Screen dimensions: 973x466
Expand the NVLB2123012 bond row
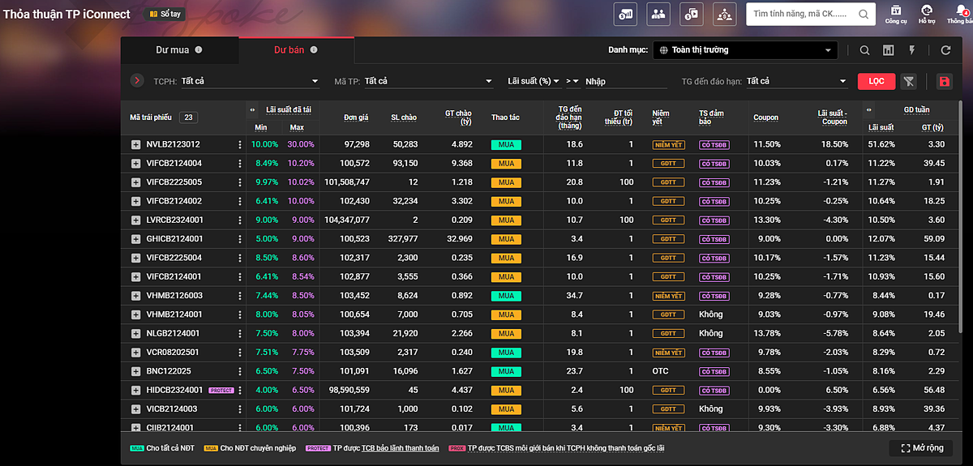coord(135,144)
